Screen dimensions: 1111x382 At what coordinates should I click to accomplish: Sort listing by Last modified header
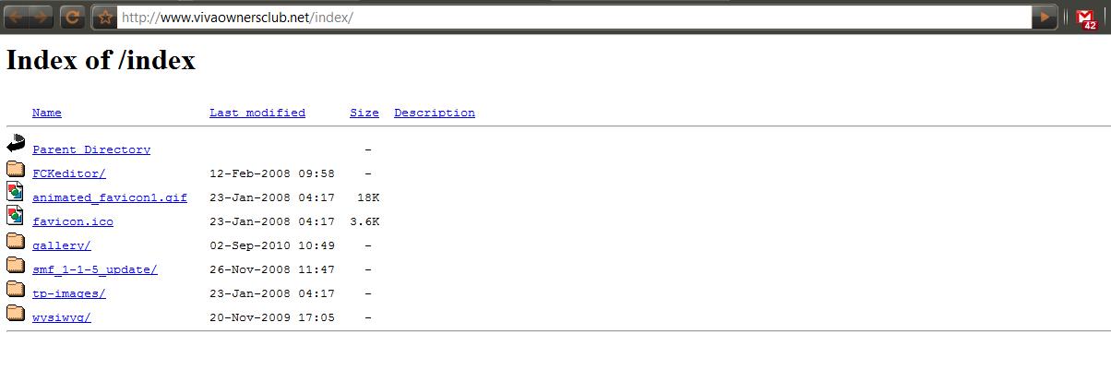[257, 113]
